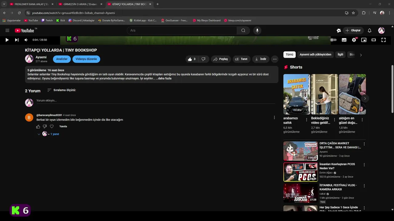Enter fullscreen mode
The image size is (394, 221).
[384, 40]
